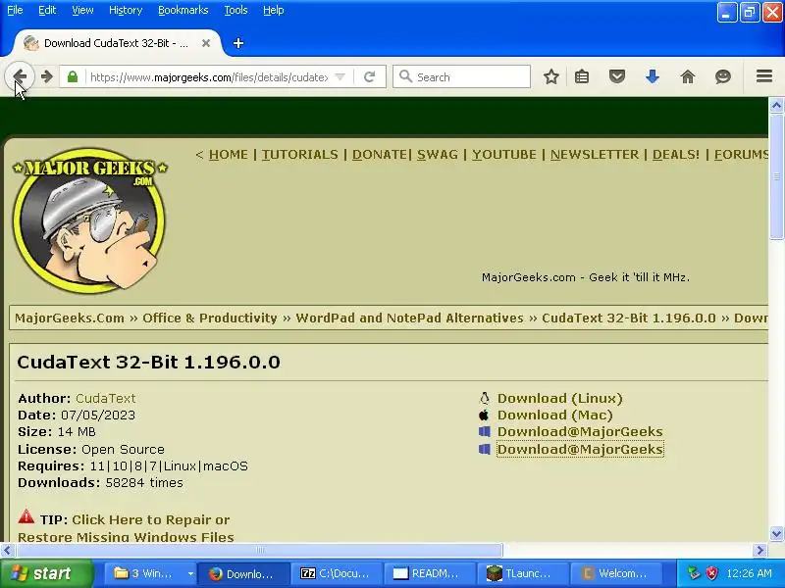The height and width of the screenshot is (588, 785).
Task: Open the Tools menu
Action: pos(235,10)
